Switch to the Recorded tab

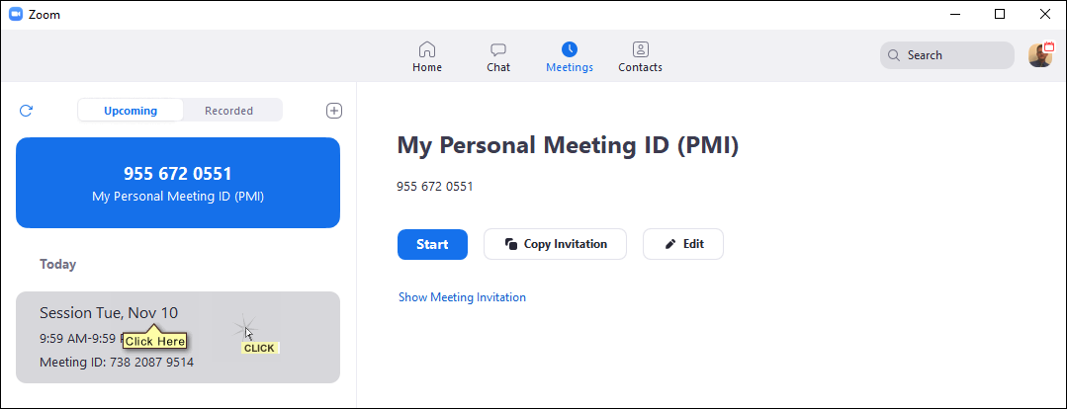coord(228,110)
